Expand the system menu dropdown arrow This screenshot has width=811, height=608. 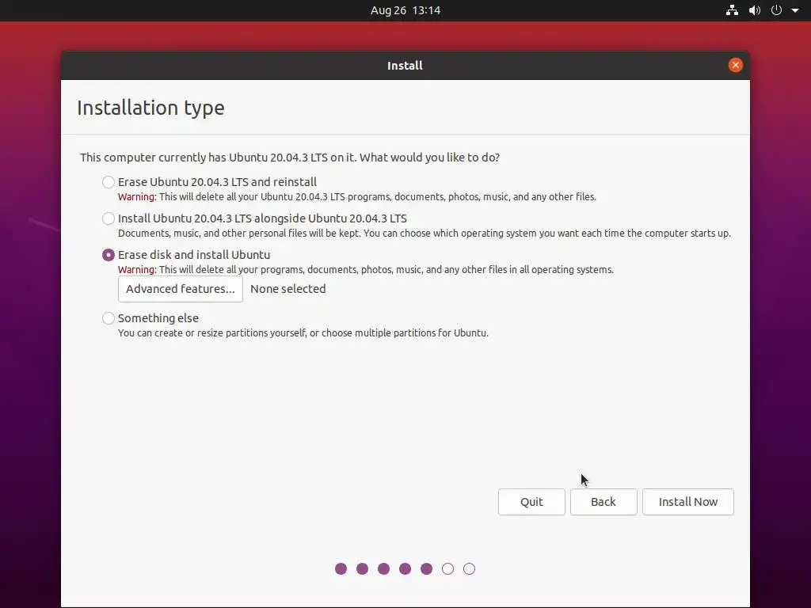(x=795, y=10)
